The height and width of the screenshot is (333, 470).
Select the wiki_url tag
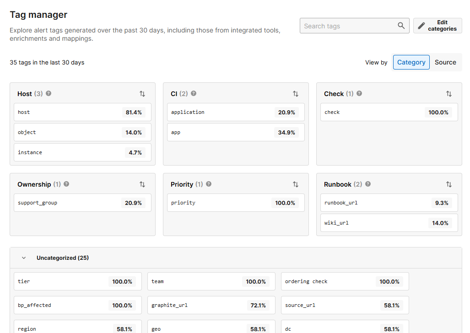pyautogui.click(x=389, y=223)
